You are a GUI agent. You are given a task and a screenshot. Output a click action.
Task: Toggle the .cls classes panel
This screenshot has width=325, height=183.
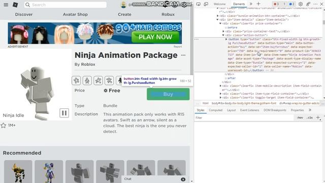click(310, 117)
